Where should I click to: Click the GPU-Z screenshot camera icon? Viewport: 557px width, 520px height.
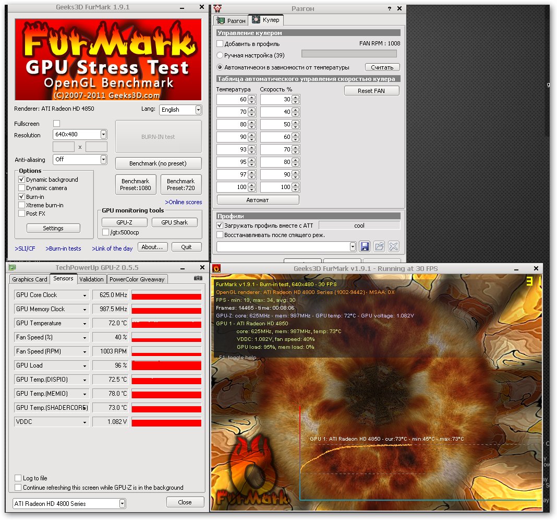(x=198, y=279)
